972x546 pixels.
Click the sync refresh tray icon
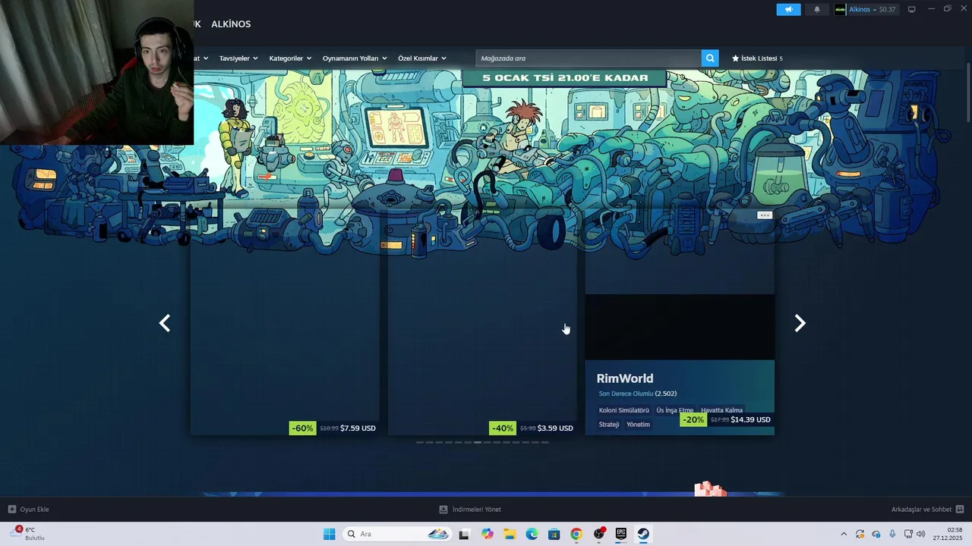click(x=860, y=534)
